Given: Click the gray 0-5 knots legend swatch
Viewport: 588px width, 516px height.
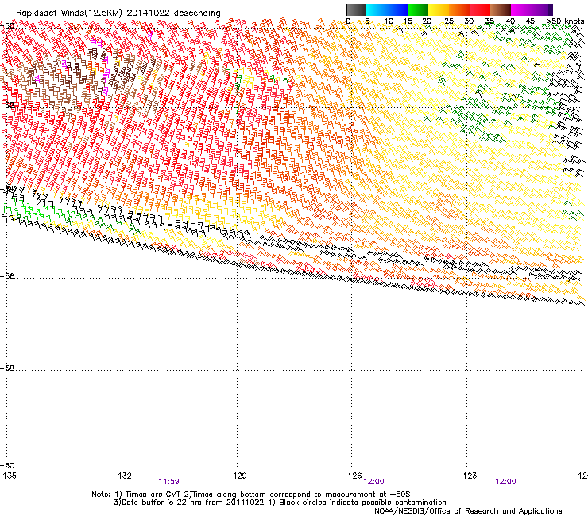Looking at the screenshot, I should pos(356,10).
